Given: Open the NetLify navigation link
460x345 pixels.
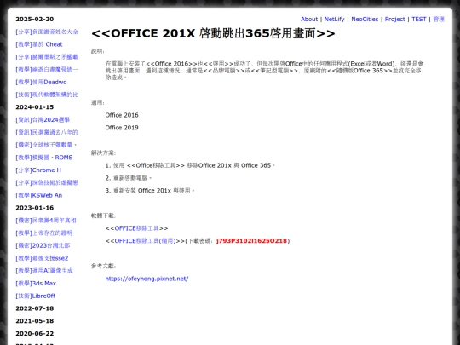Looking at the screenshot, I should pos(334,19).
